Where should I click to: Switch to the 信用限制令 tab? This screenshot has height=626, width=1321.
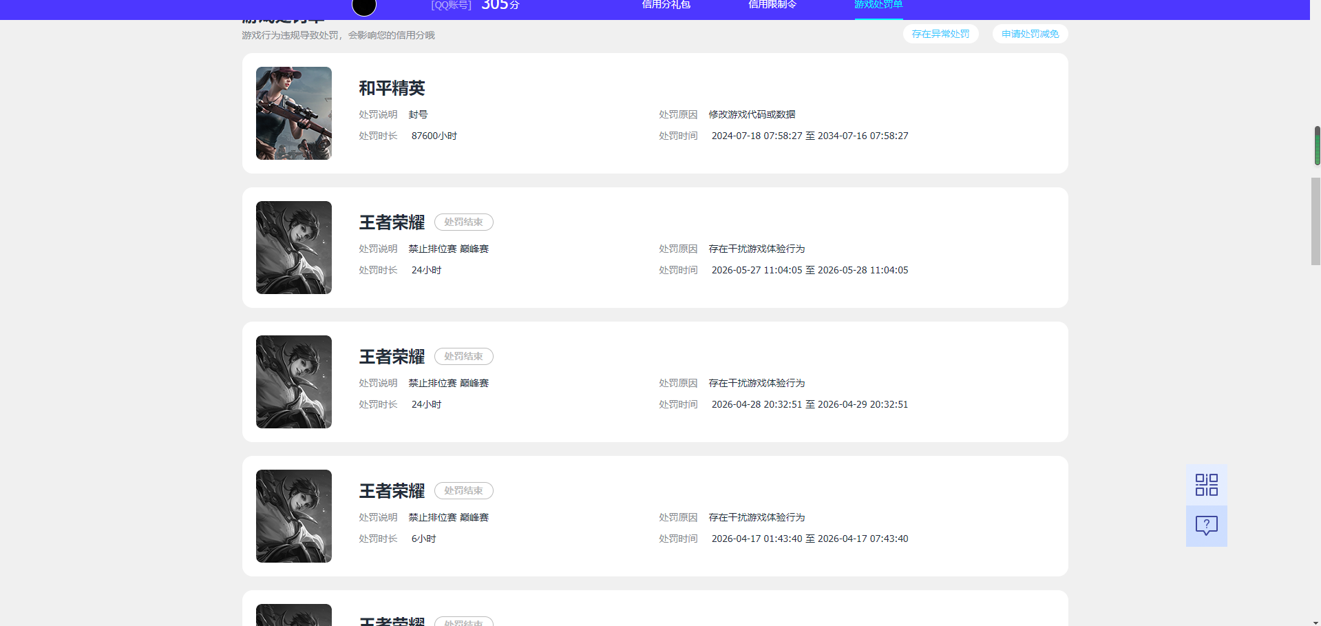click(x=772, y=5)
